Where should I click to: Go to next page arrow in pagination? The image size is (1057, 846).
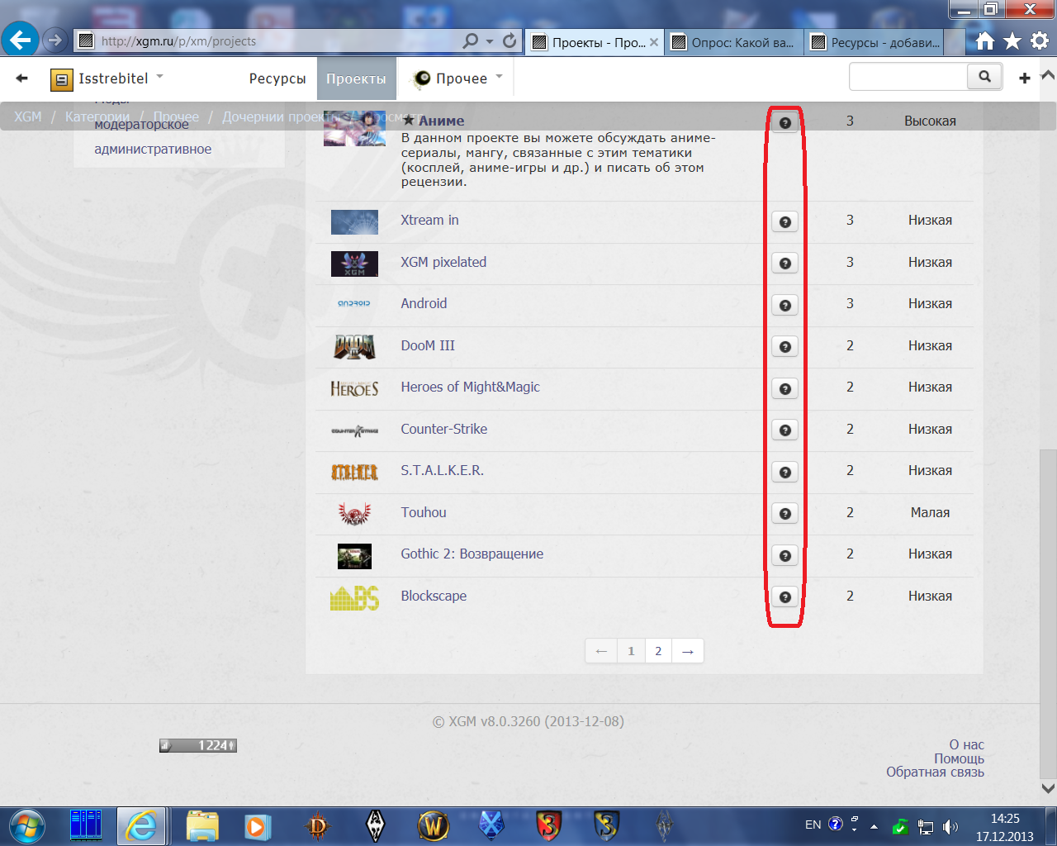tap(688, 651)
